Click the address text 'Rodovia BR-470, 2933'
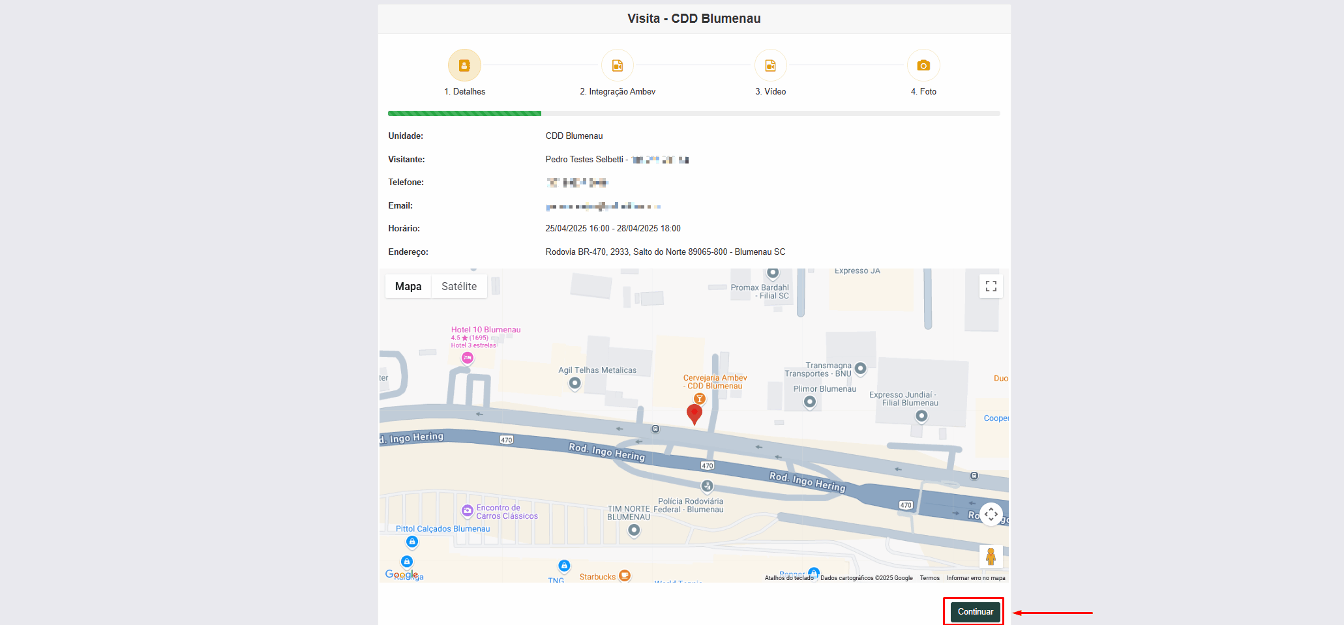 [x=587, y=252]
